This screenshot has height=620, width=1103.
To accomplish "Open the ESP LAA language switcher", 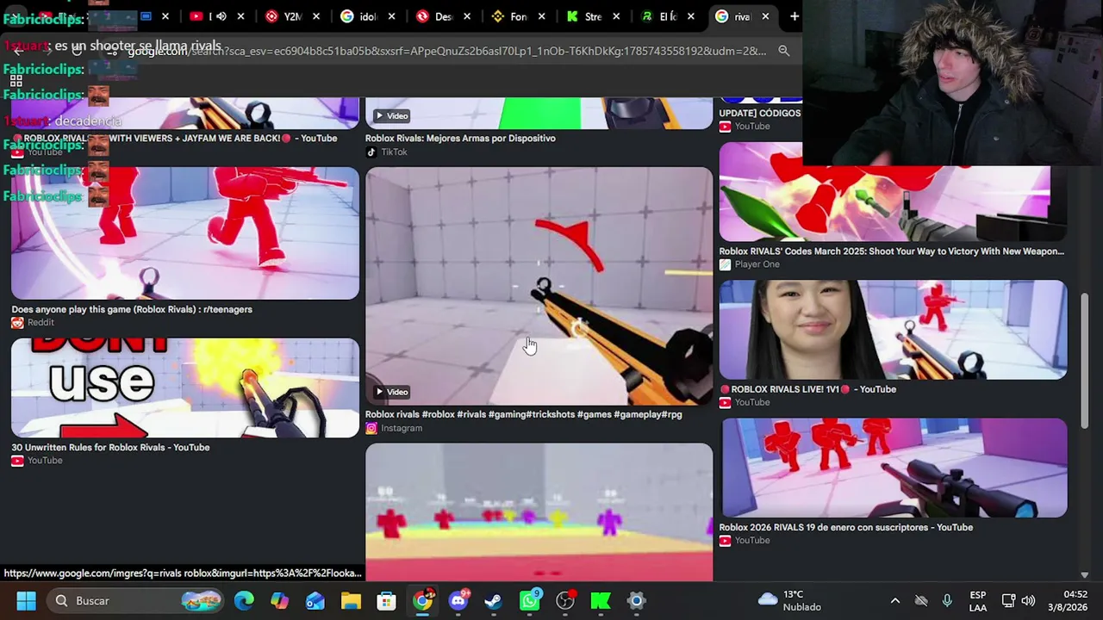I will [x=978, y=600].
